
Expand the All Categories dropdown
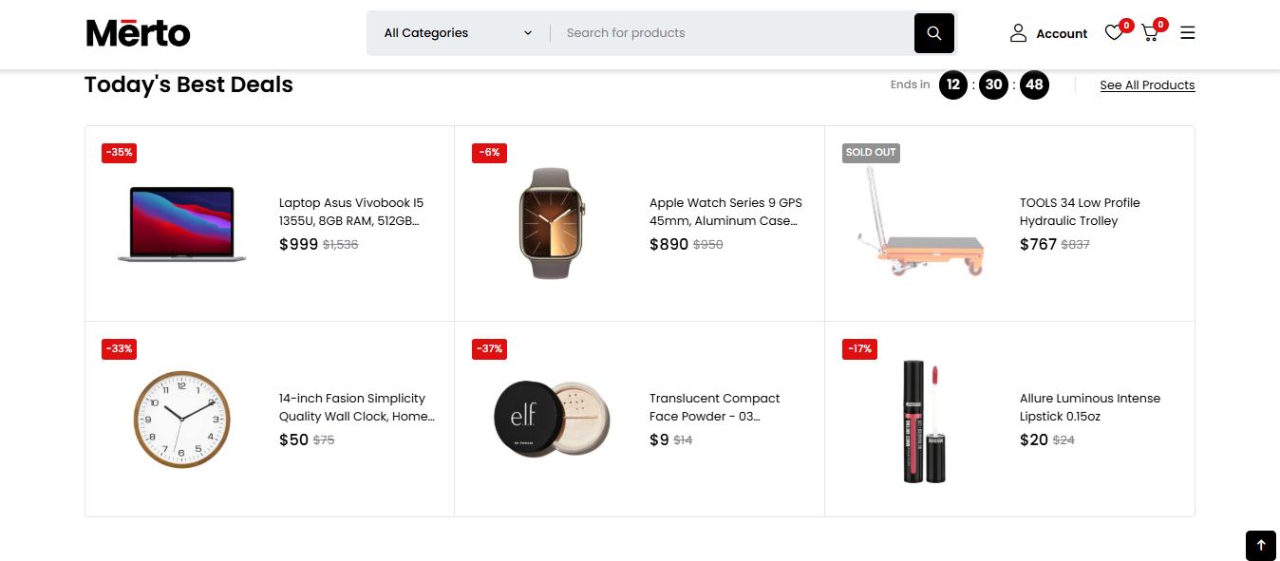(459, 33)
